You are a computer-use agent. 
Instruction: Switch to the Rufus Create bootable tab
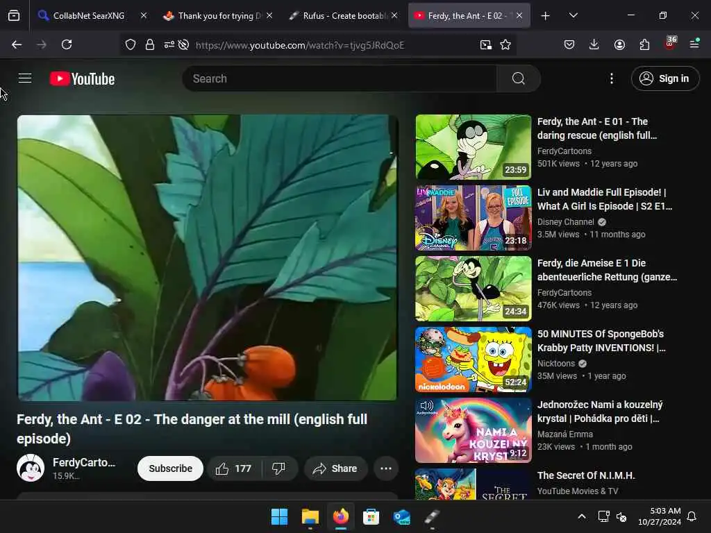[343, 16]
